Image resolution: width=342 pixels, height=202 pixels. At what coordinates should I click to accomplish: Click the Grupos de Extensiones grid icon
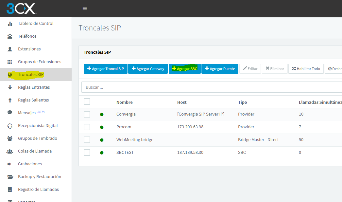pos(10,62)
